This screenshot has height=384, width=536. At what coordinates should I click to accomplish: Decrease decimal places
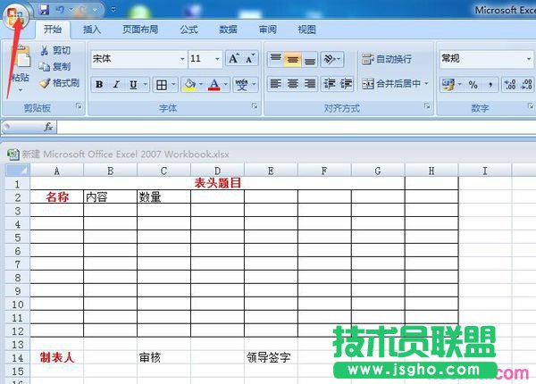pos(526,84)
